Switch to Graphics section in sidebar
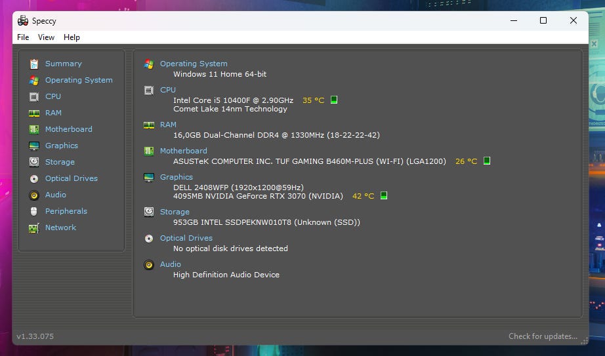Viewport: 605px width, 356px height. point(61,146)
